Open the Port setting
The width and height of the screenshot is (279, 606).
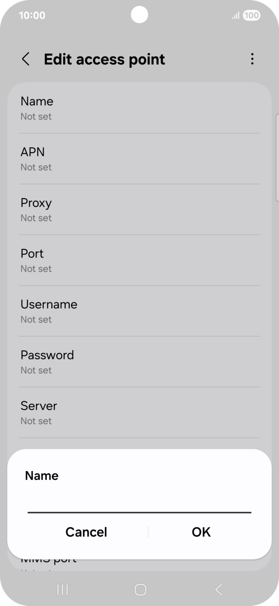pos(139,260)
